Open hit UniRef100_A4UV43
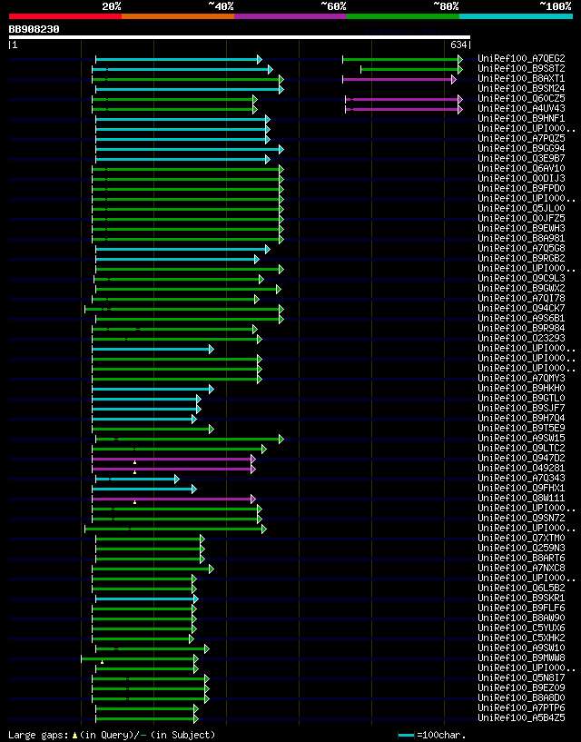 pos(521,108)
